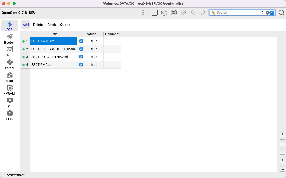286x178 pixels.
Task: Open the search field dropdown arrow
Action: click(272, 13)
